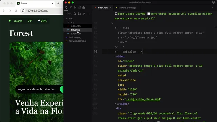Switch to the tailwind.config.js tab
217x122 pixels.
pyautogui.click(x=127, y=8)
